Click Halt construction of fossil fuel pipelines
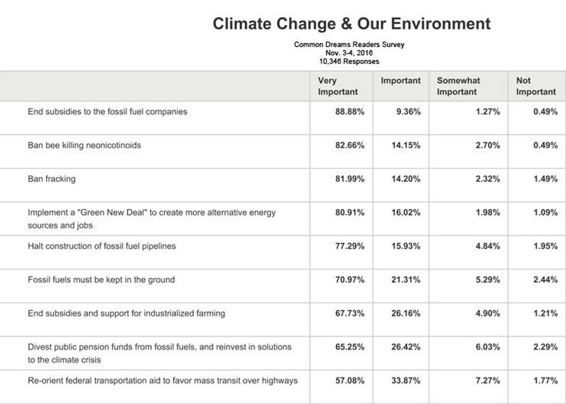Image resolution: width=566 pixels, height=404 pixels. [102, 246]
